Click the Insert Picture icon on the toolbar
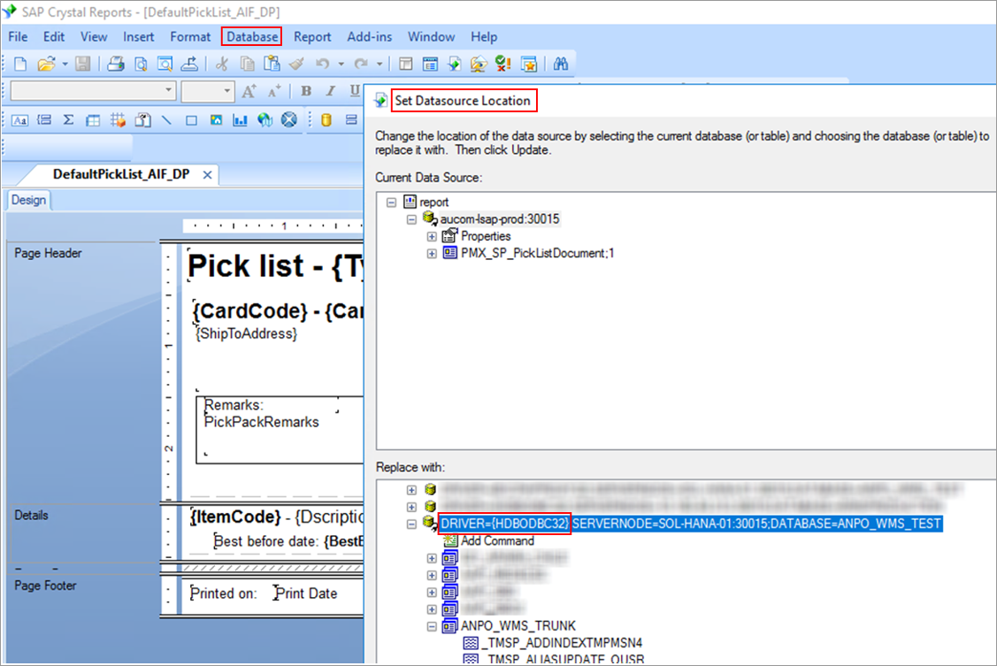Viewport: 997px width, 666px height. (x=216, y=120)
